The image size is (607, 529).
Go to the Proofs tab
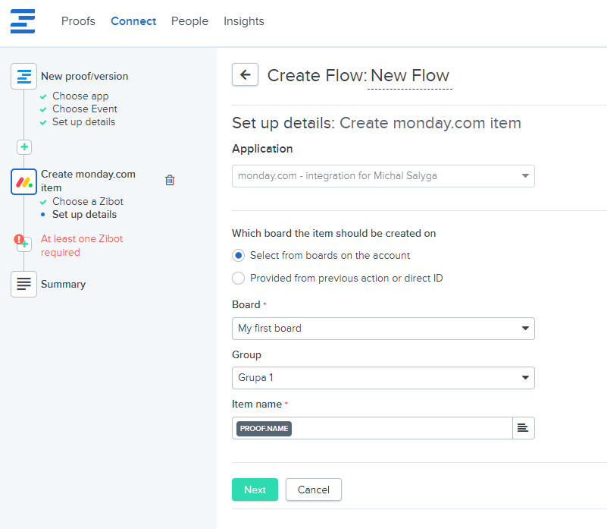coord(78,21)
